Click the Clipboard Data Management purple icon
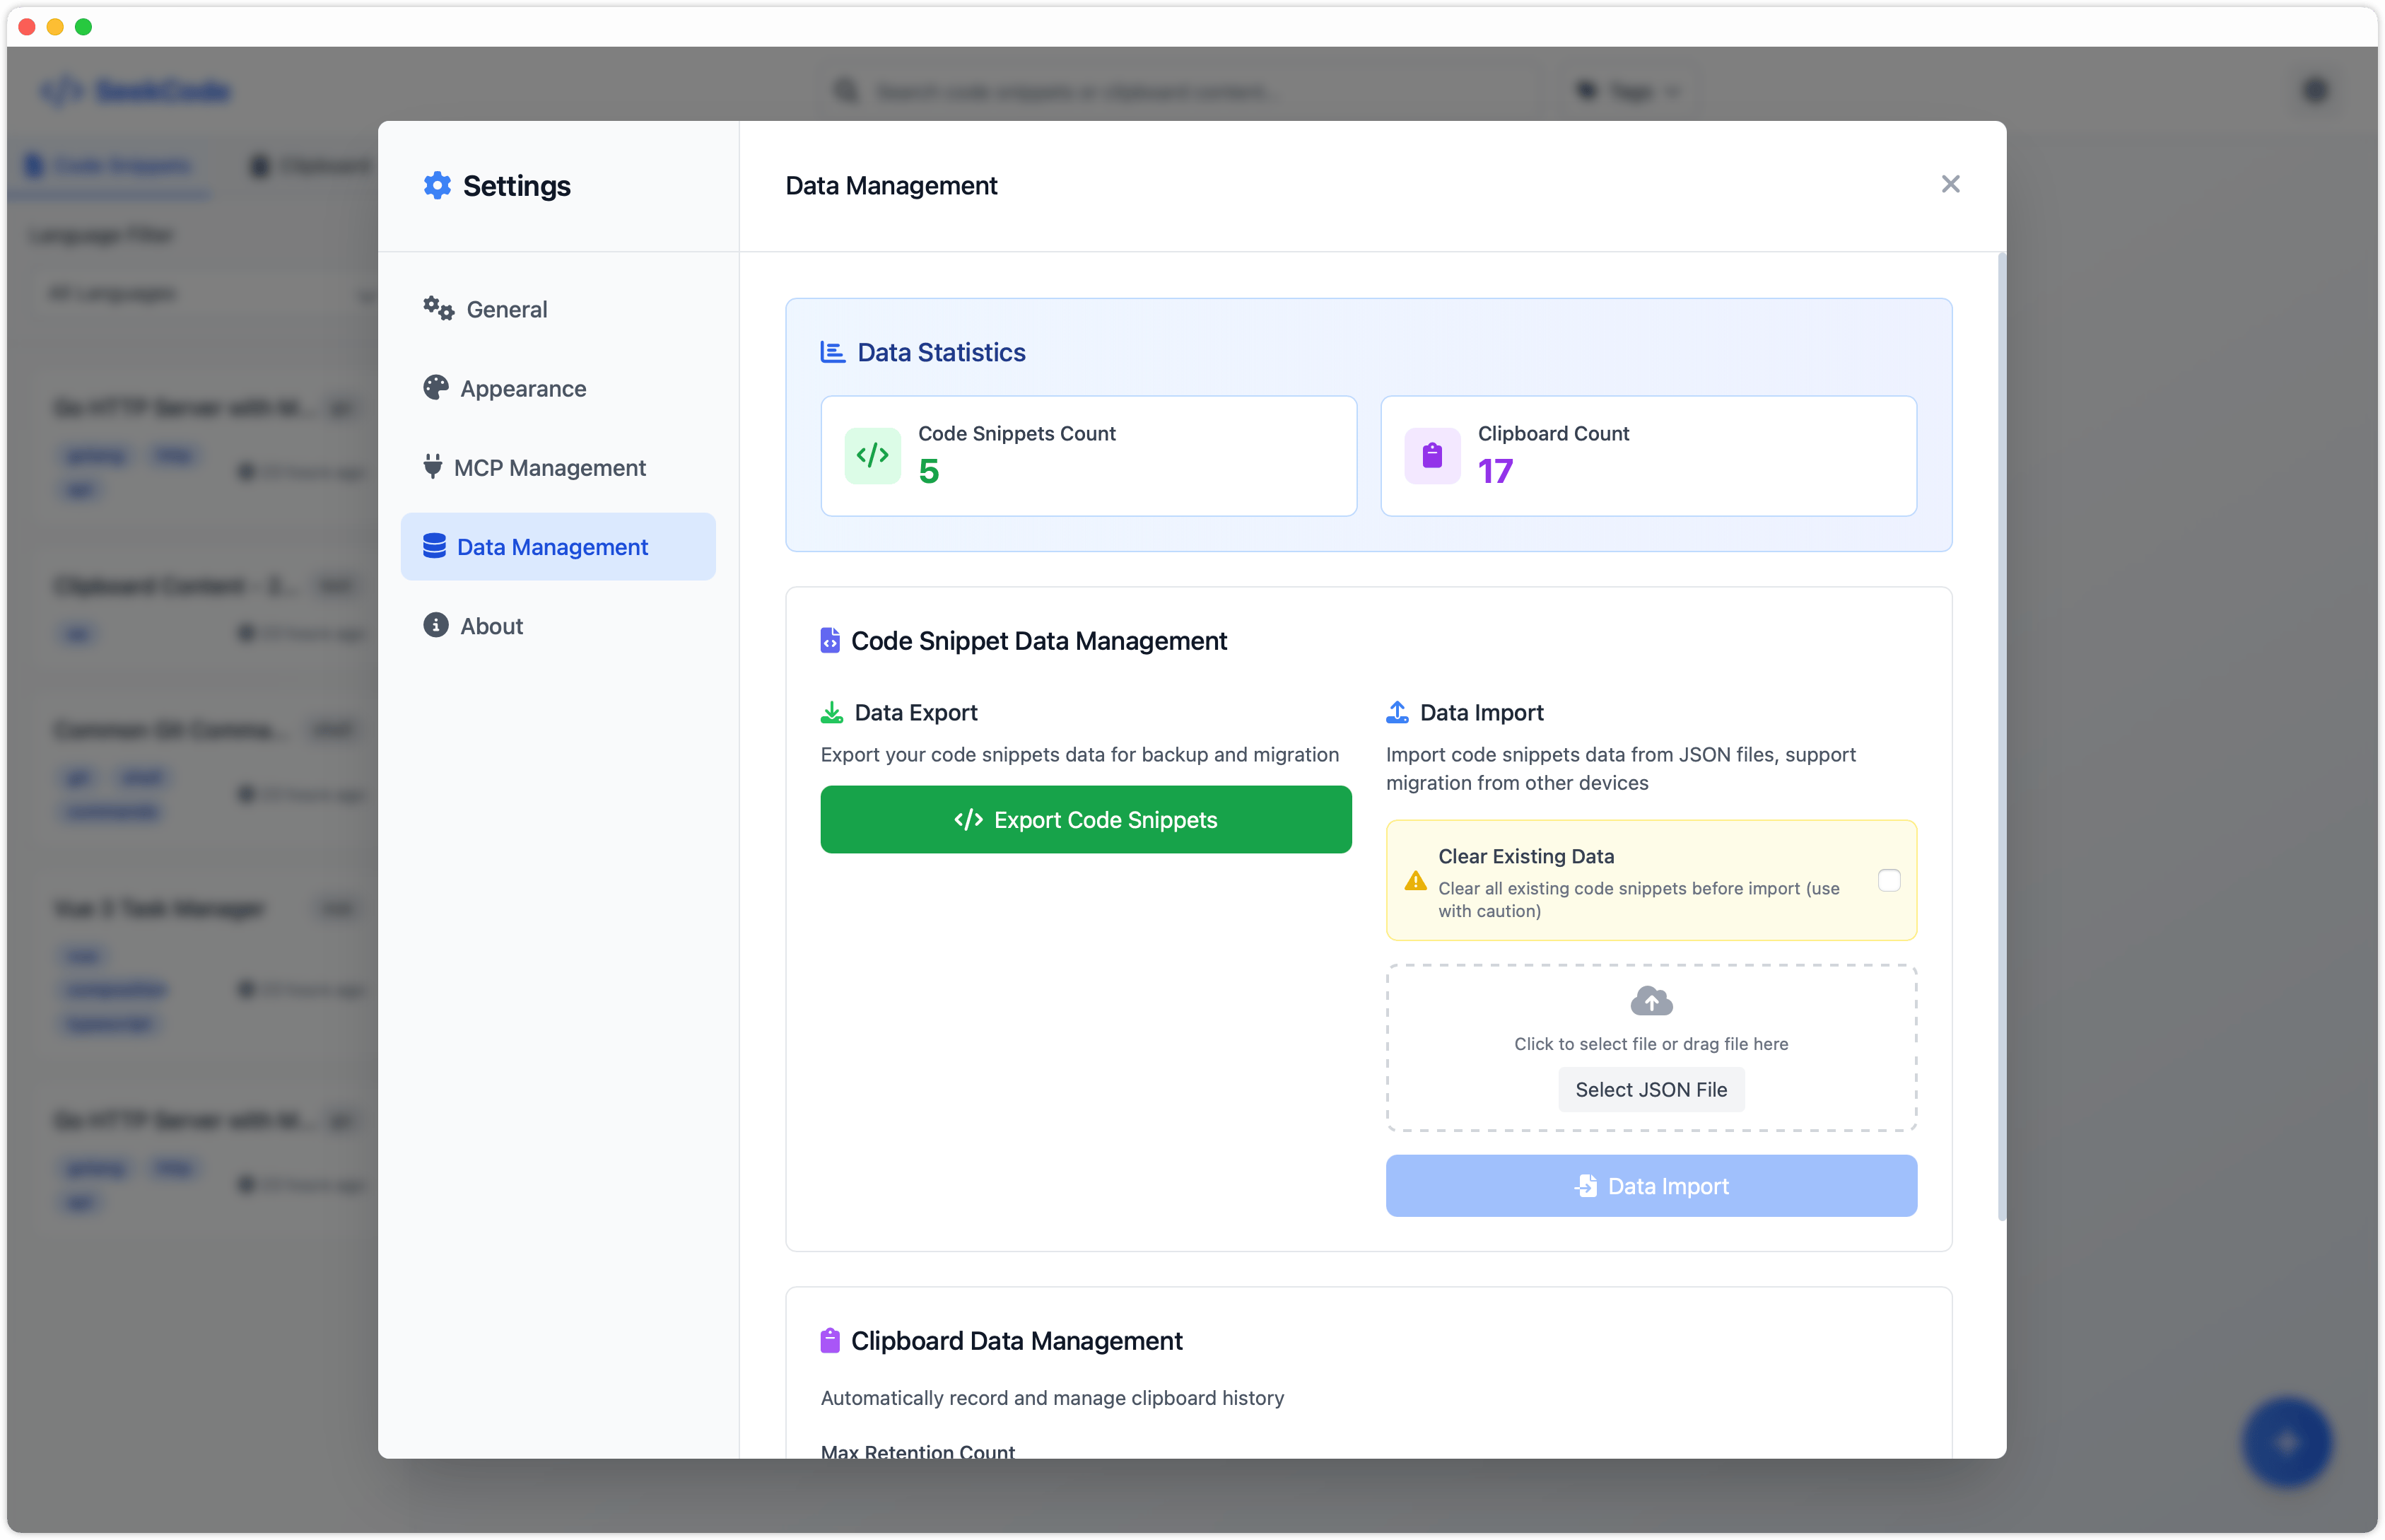The image size is (2385, 1540). click(830, 1341)
